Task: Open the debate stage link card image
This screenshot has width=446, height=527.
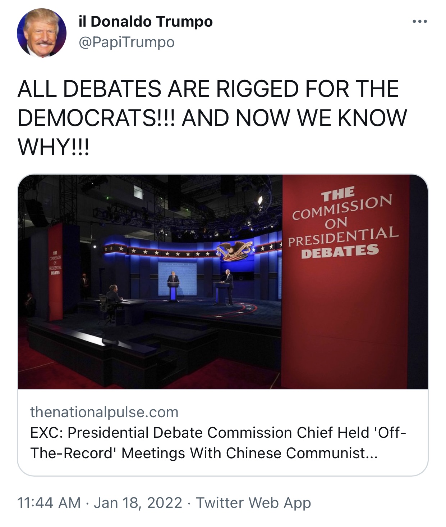Action: [223, 282]
